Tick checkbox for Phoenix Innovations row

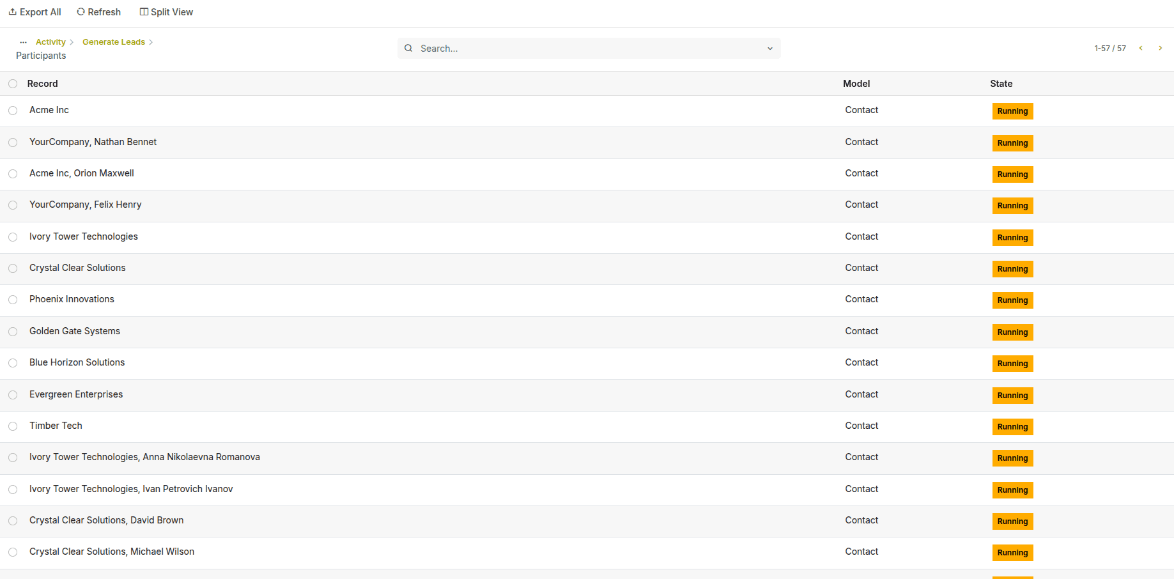click(13, 300)
